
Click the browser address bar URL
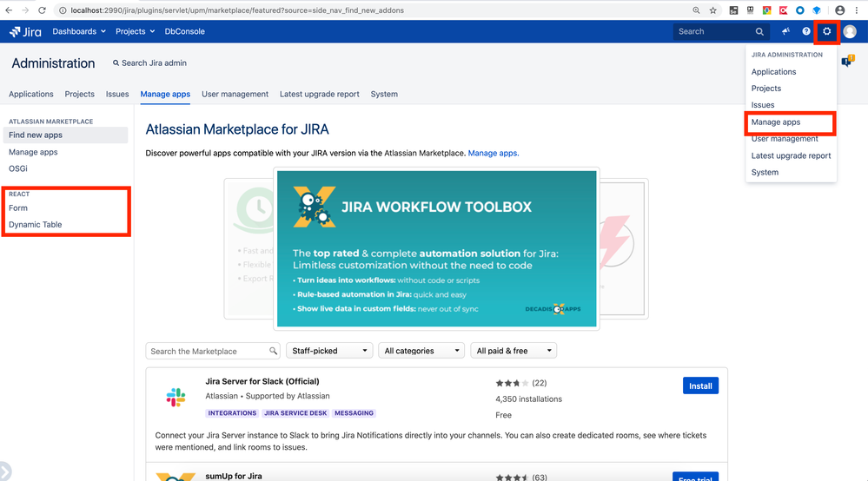coord(237,10)
